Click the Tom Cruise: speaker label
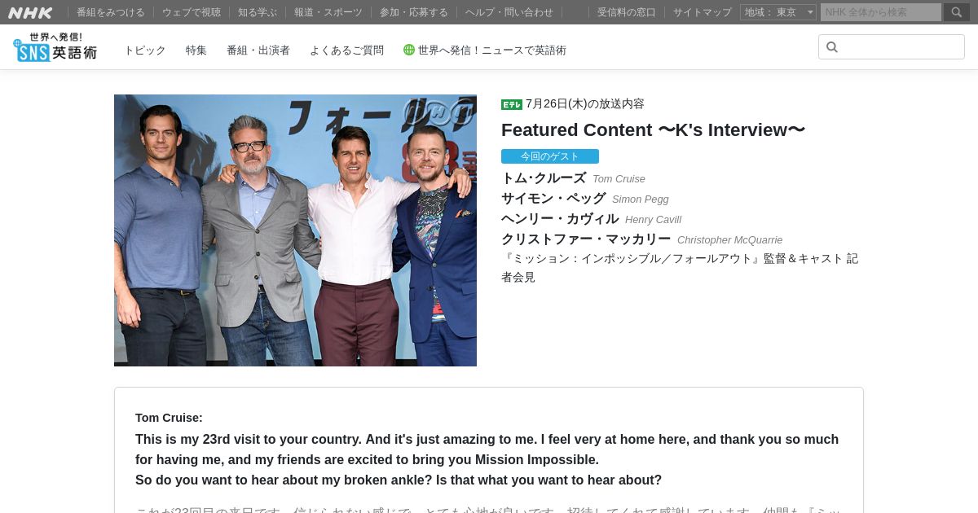 (169, 418)
